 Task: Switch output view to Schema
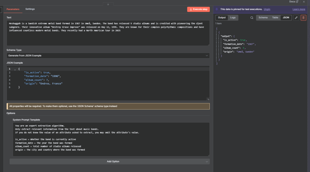[263, 18]
